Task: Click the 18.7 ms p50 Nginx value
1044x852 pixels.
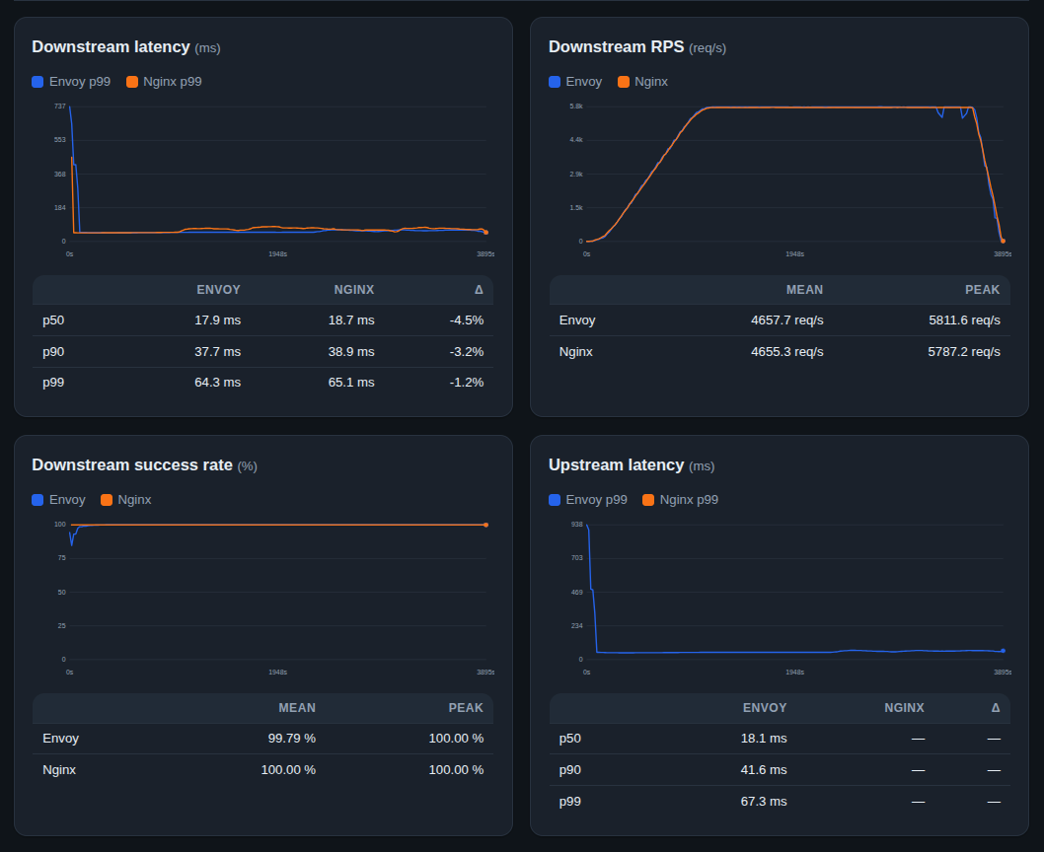Action: (x=351, y=320)
